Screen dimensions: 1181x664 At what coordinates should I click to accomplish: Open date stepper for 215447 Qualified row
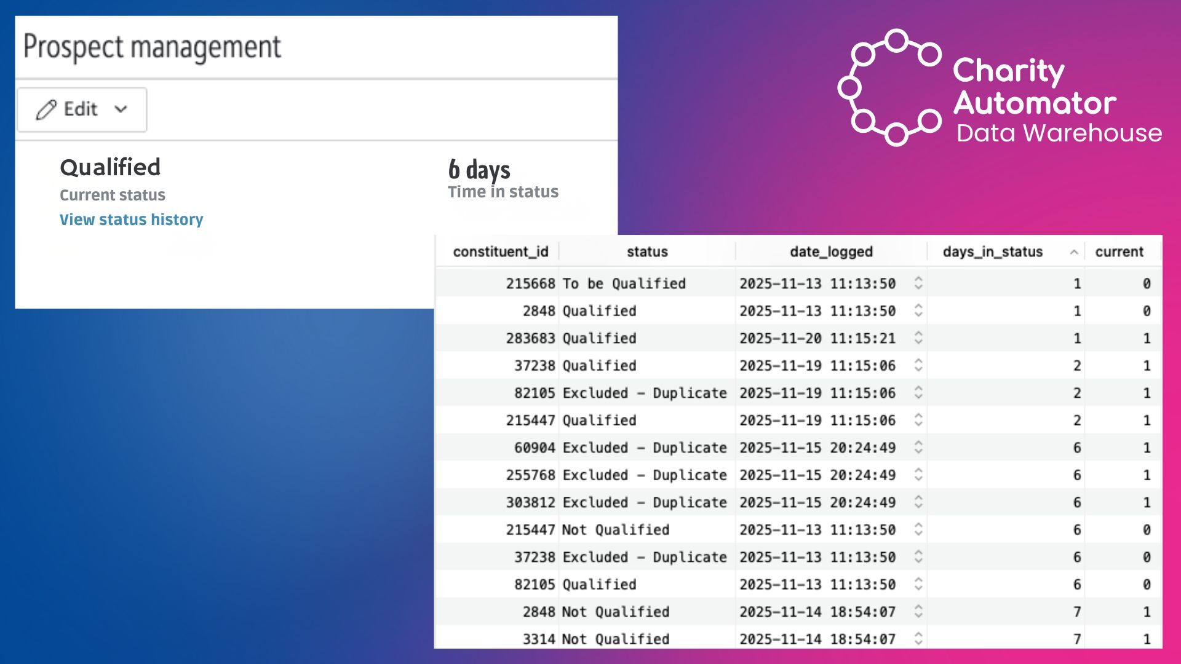pos(918,420)
